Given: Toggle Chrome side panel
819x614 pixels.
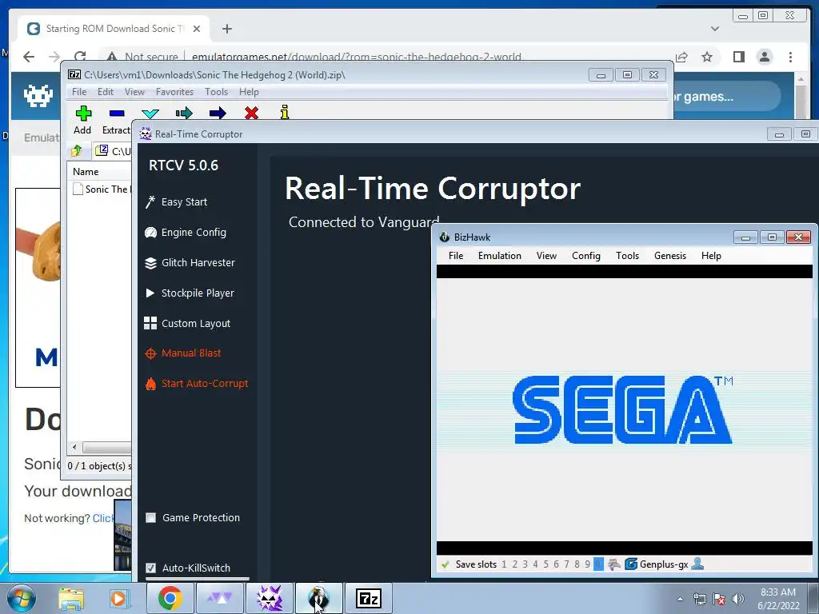Looking at the screenshot, I should [x=738, y=57].
